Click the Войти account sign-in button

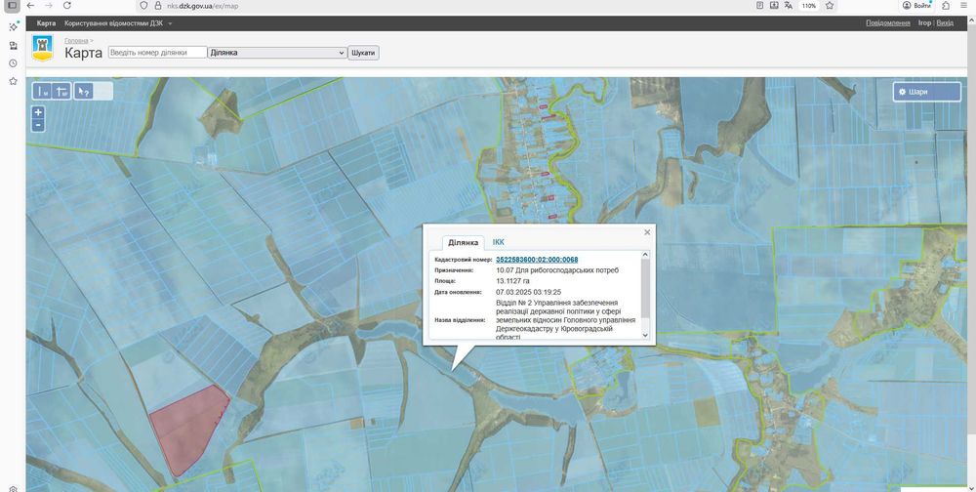click(916, 5)
